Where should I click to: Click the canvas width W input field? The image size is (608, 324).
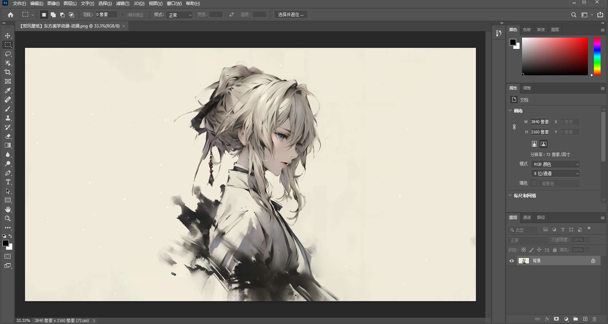[x=540, y=122]
